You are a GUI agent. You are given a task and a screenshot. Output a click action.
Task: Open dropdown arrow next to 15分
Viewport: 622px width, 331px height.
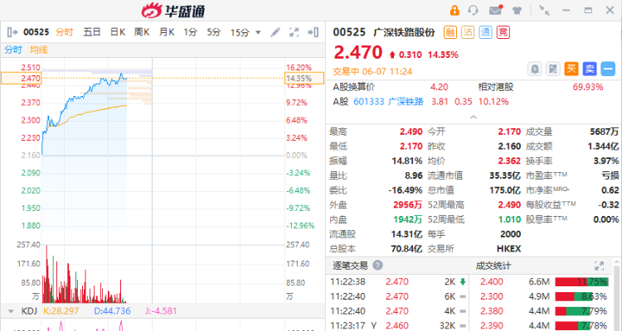click(258, 32)
